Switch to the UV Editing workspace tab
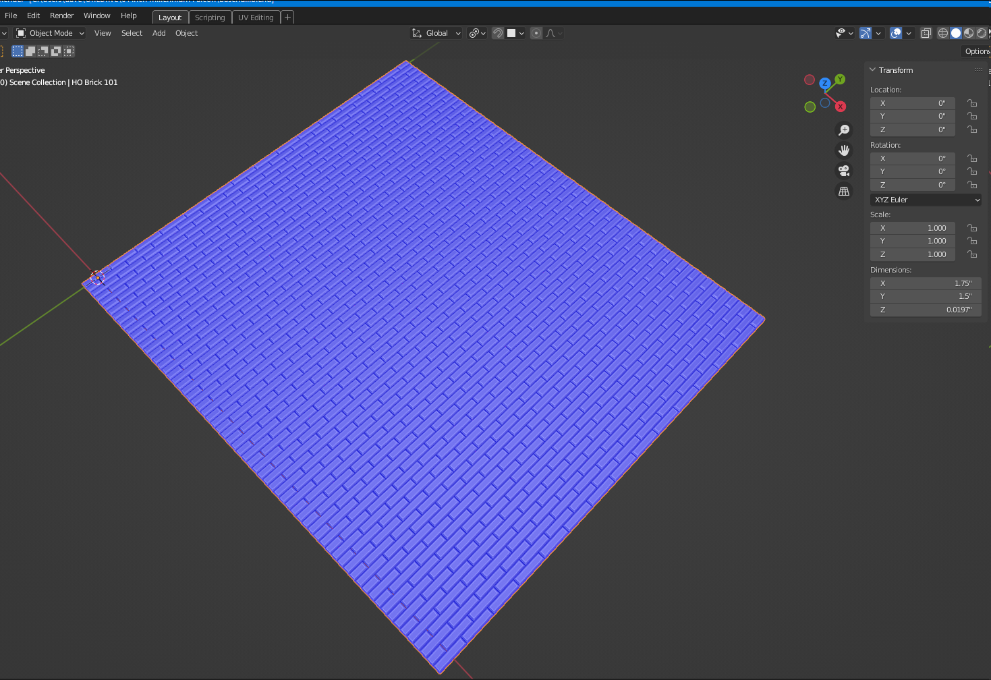 [x=256, y=18]
